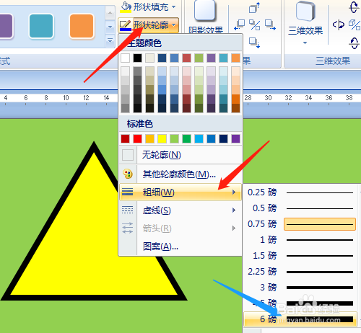
Task: Select 6 磅 line weight
Action: [x=300, y=319]
